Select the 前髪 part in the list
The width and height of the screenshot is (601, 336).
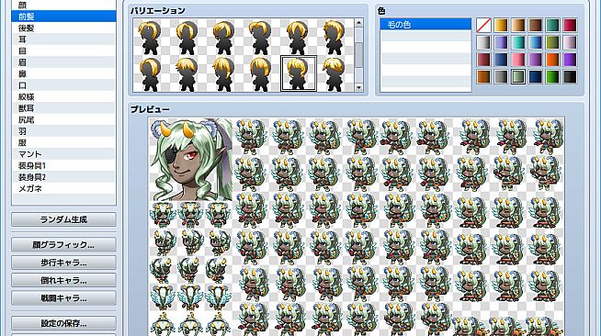point(63,17)
